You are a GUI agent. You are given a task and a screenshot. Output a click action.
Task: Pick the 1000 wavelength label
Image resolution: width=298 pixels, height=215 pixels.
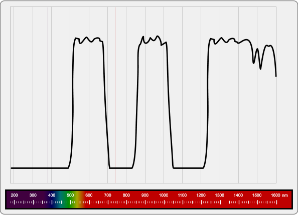pos(164,195)
